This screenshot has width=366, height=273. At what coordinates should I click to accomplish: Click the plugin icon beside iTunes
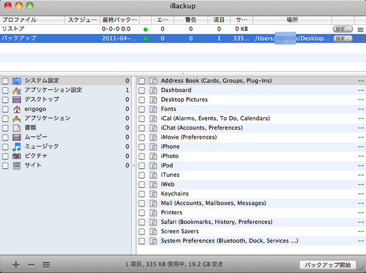[153, 175]
